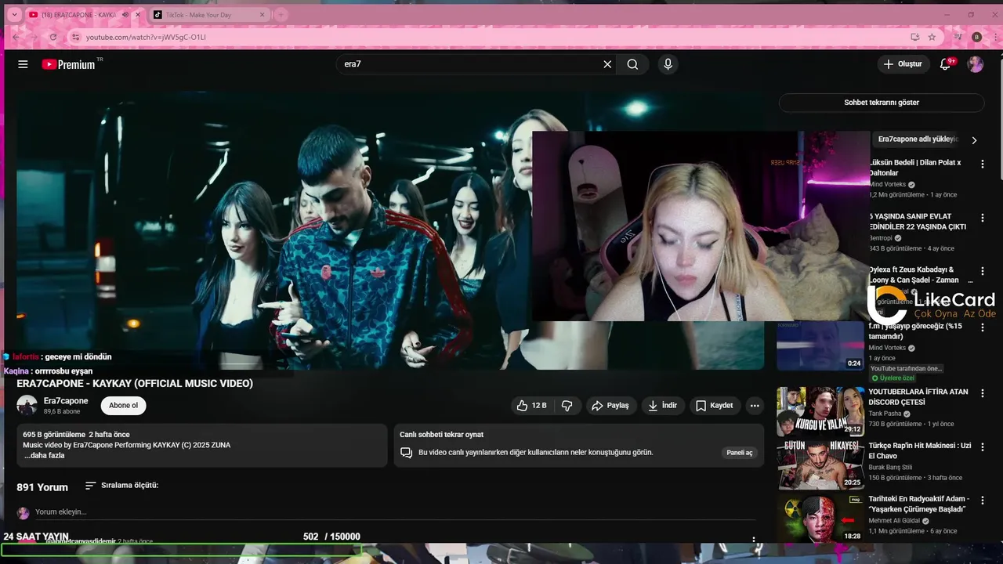Viewport: 1003px width, 564px height.
Task: Show more chips with right chevron
Action: coord(974,140)
